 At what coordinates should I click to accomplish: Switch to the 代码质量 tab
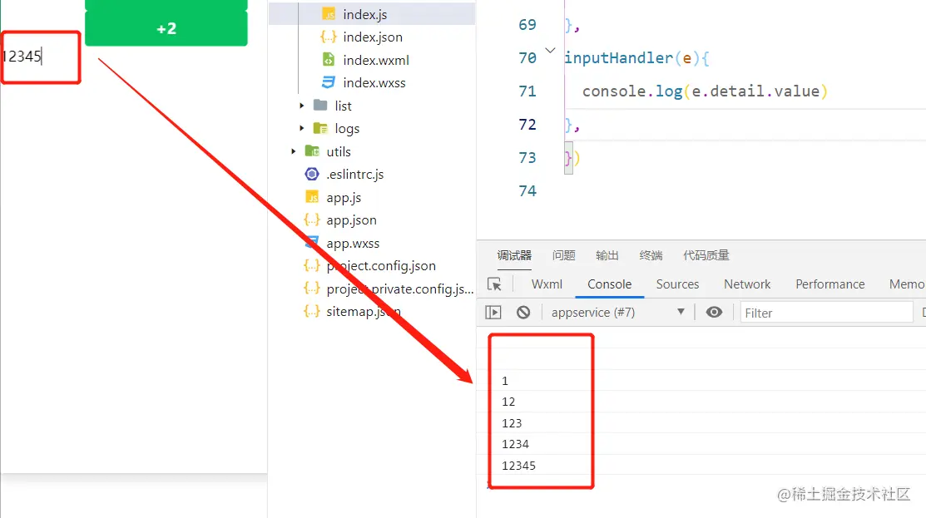pos(706,255)
